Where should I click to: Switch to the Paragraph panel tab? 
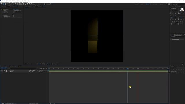pos(179,6)
